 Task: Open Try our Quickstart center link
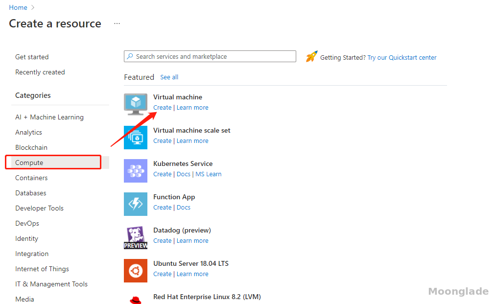pos(402,58)
